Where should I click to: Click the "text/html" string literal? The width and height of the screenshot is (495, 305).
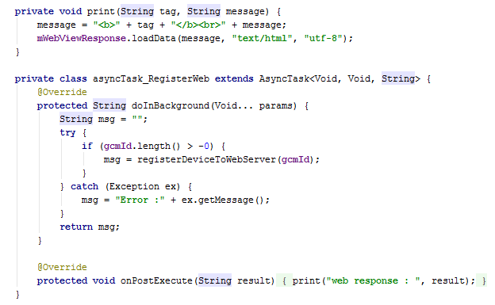[x=262, y=39]
